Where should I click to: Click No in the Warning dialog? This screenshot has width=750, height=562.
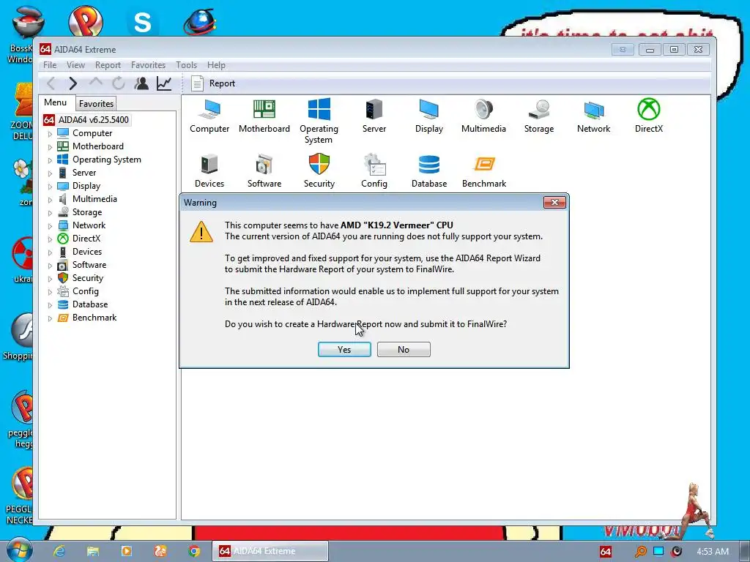(404, 349)
